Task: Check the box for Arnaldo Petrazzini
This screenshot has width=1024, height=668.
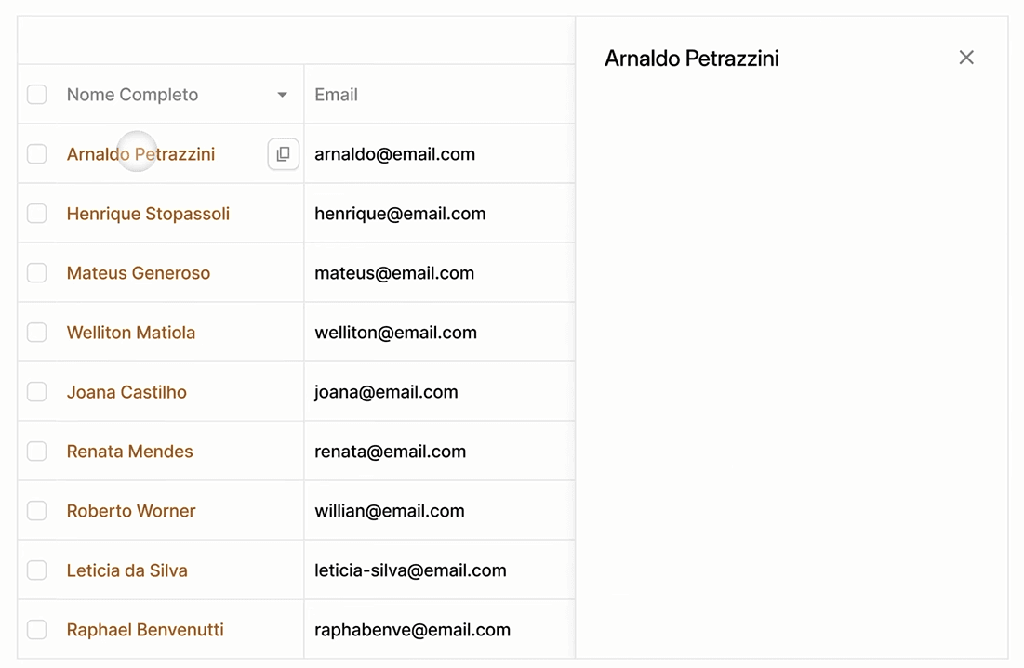Action: [x=36, y=154]
